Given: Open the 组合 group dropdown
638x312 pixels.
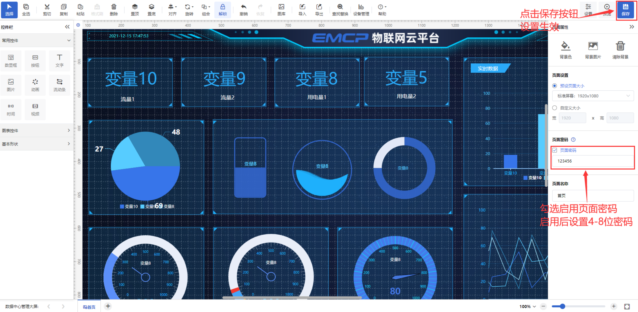Looking at the screenshot, I should pyautogui.click(x=206, y=10).
